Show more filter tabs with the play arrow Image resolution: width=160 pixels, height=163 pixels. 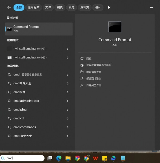(x=109, y=7)
